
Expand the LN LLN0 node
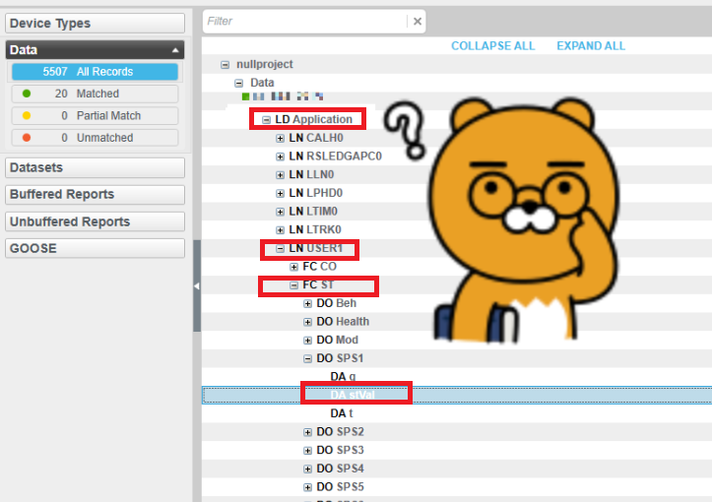[x=280, y=175]
